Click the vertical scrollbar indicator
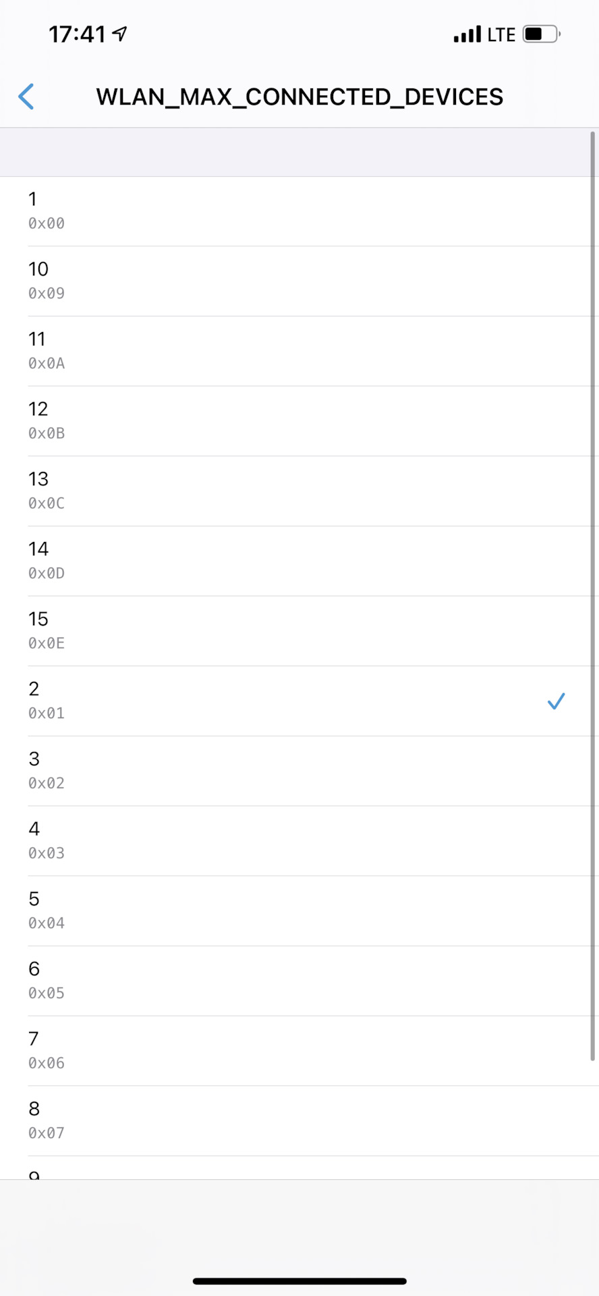Image resolution: width=599 pixels, height=1296 pixels. 593,594
